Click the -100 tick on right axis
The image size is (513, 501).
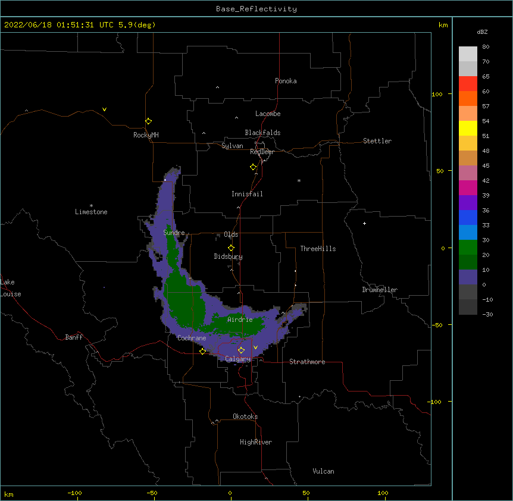click(435, 402)
